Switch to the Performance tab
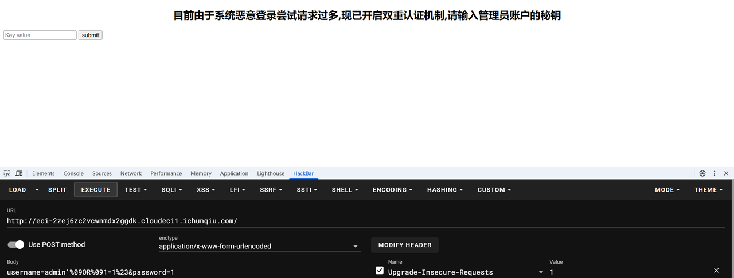Viewport: 734px width, 278px height. point(166,173)
